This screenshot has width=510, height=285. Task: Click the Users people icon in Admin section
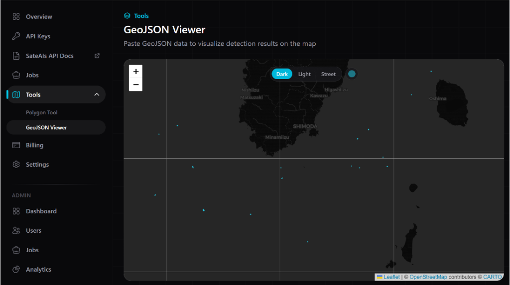click(x=16, y=230)
